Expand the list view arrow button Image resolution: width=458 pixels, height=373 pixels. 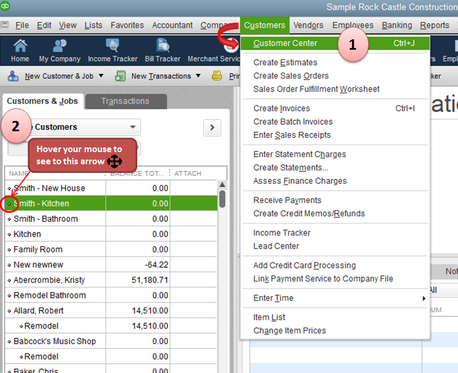(x=212, y=127)
